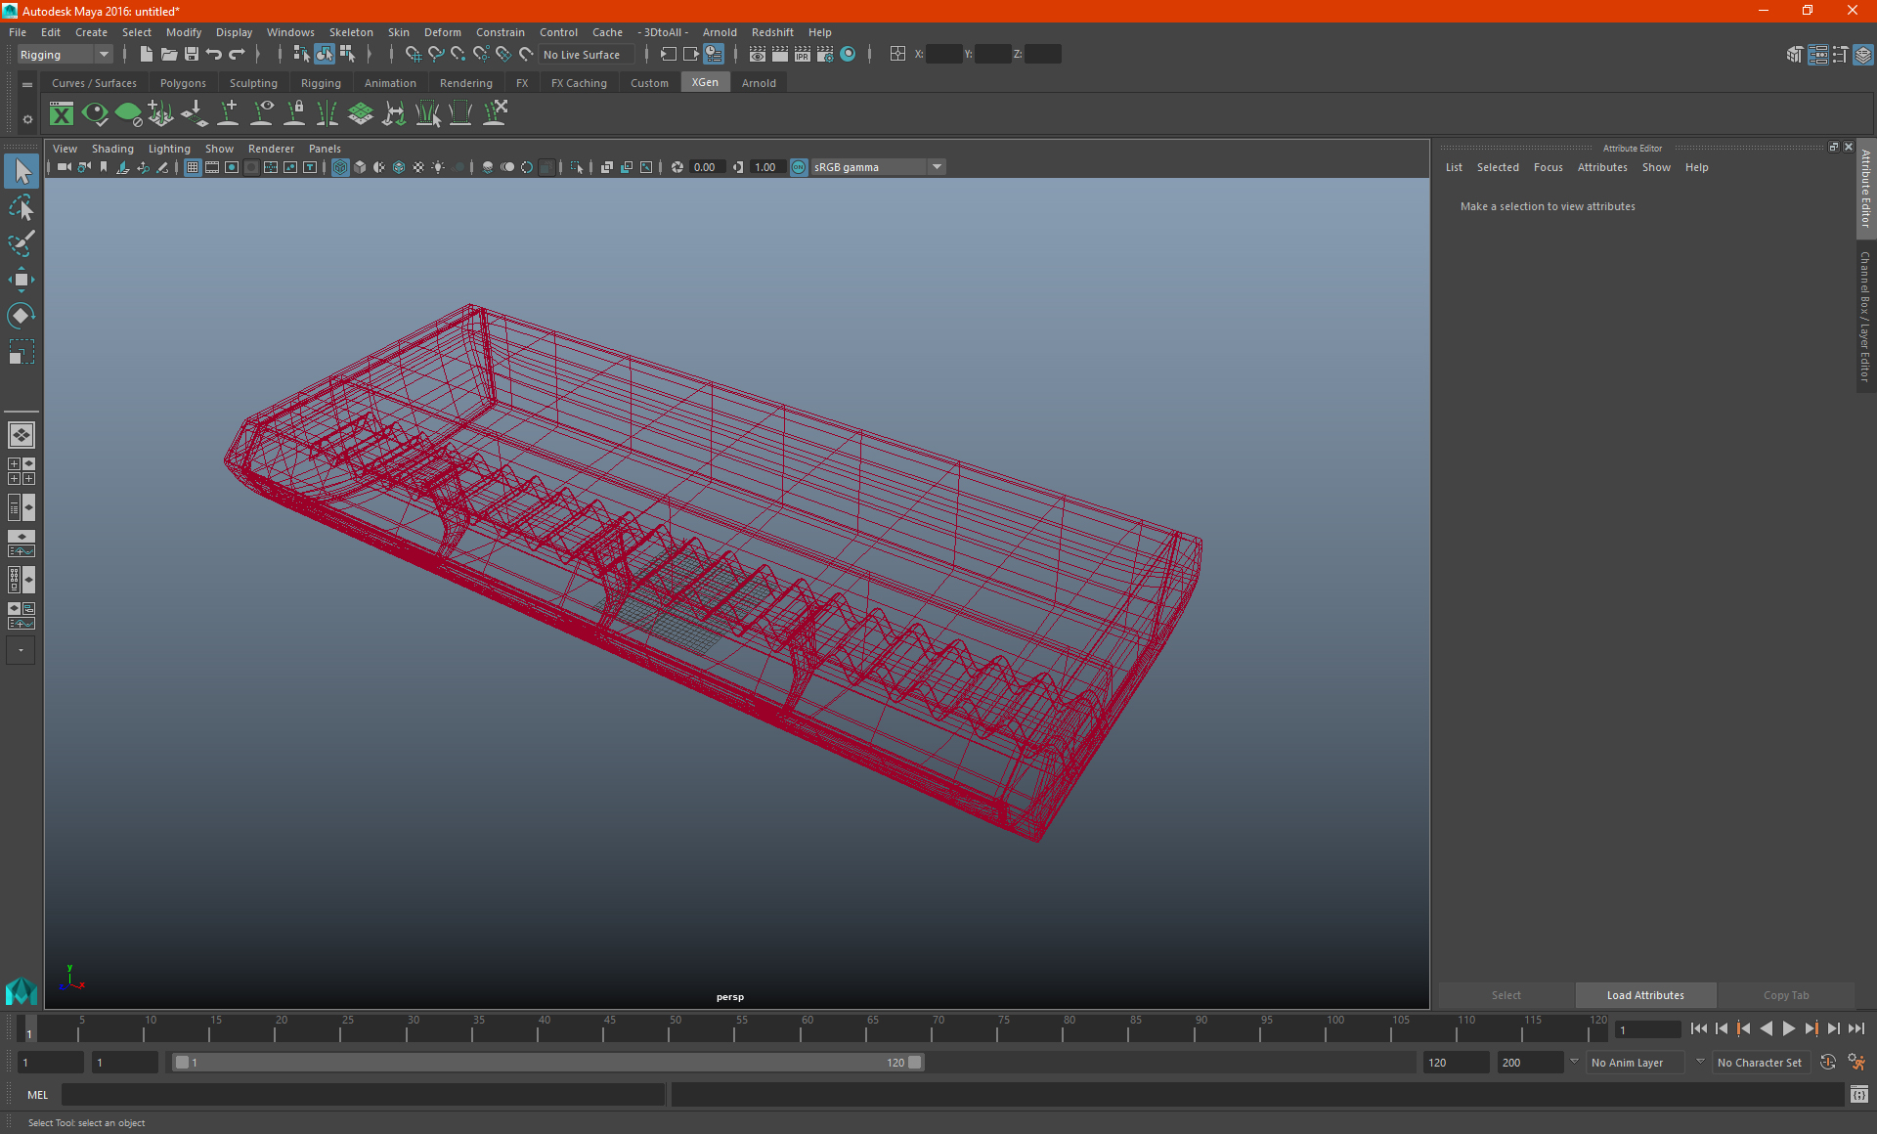Open the XGen window shelf icon
The image size is (1877, 1134).
click(62, 114)
